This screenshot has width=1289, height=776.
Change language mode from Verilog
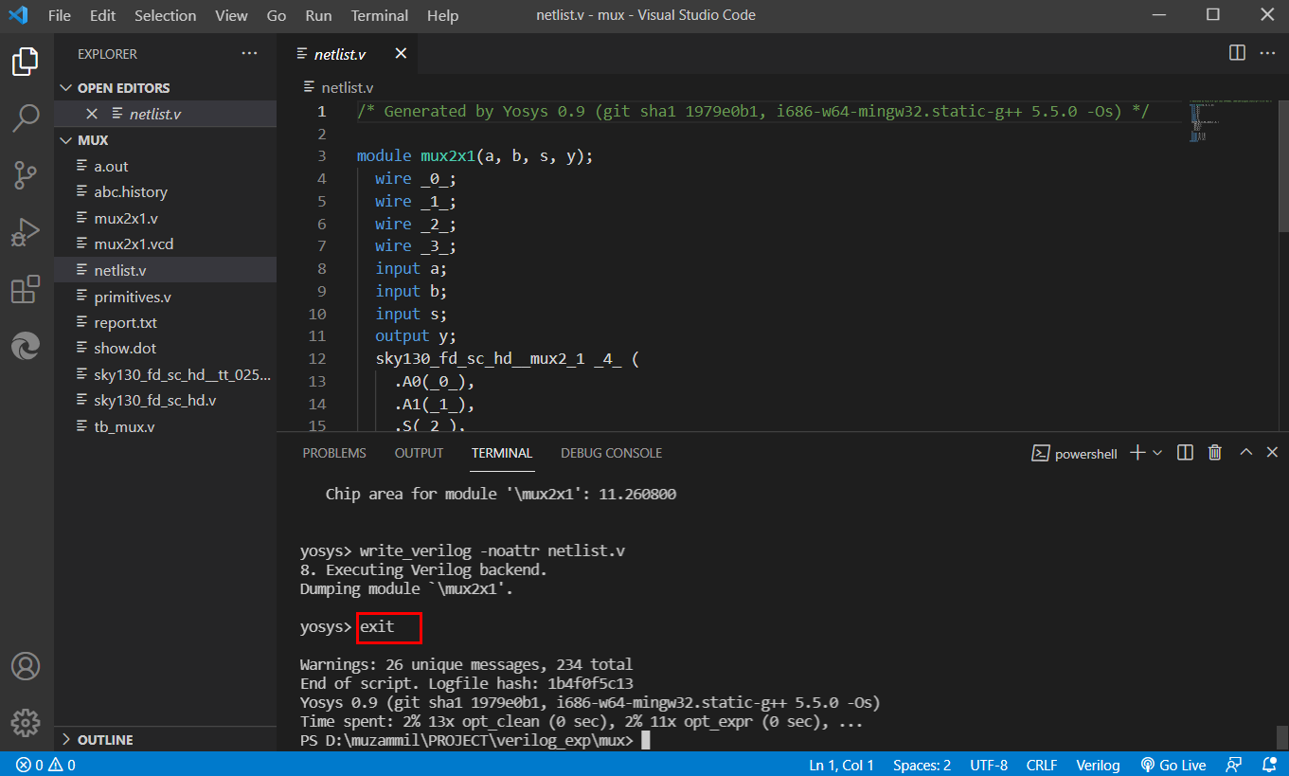point(1098,765)
